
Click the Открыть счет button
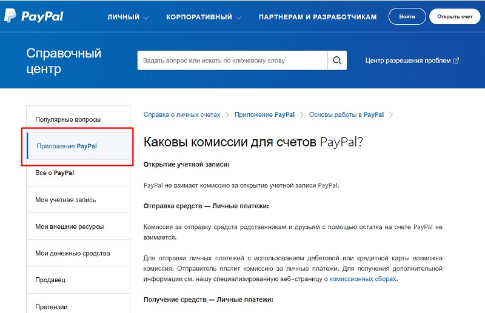pyautogui.click(x=455, y=16)
